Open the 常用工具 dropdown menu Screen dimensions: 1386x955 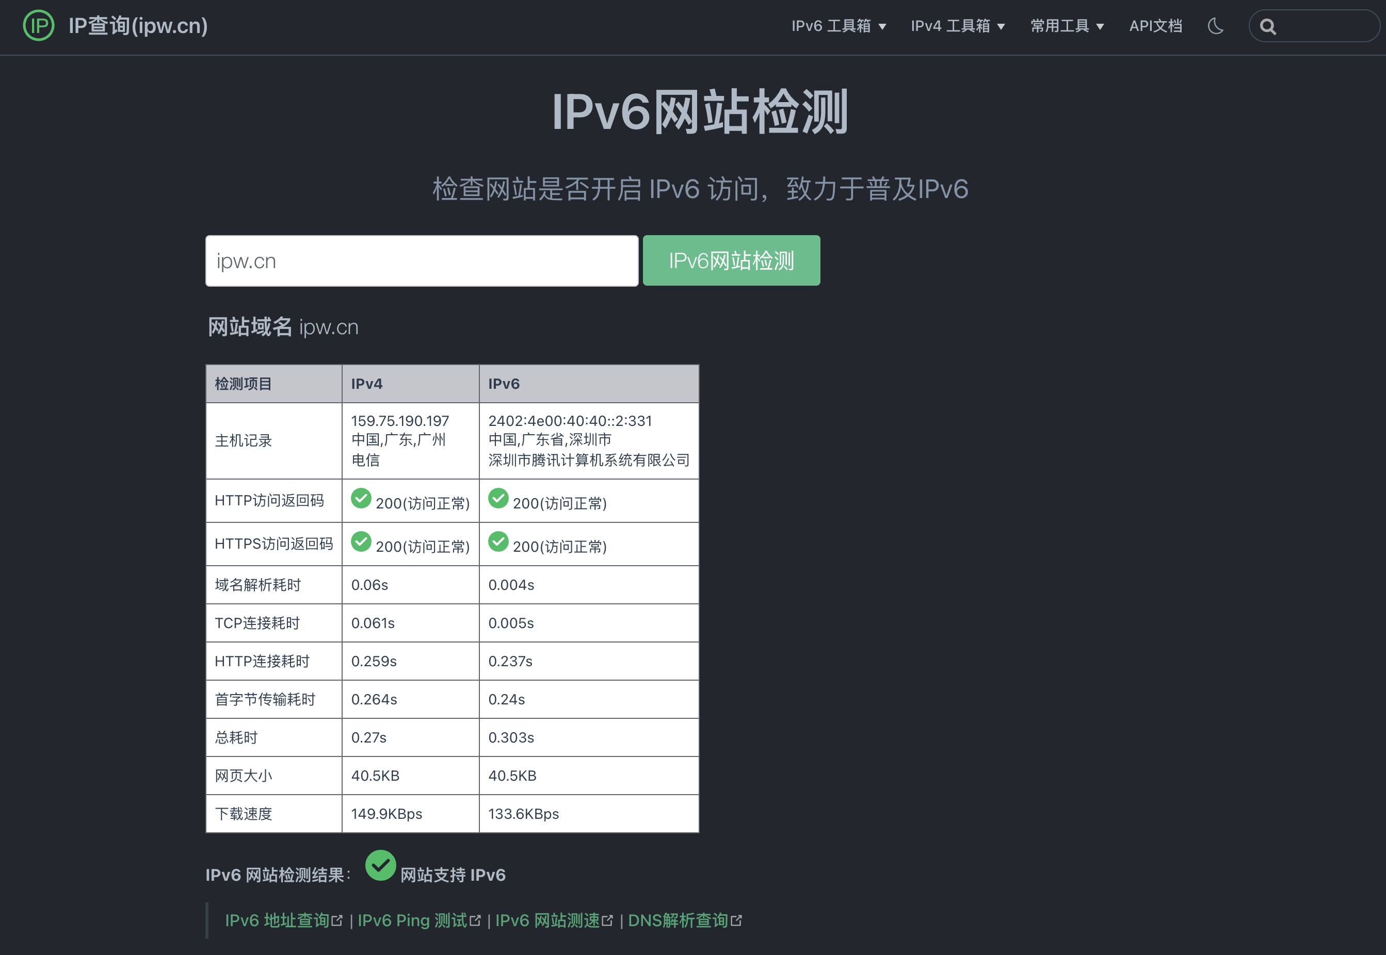coord(1067,26)
